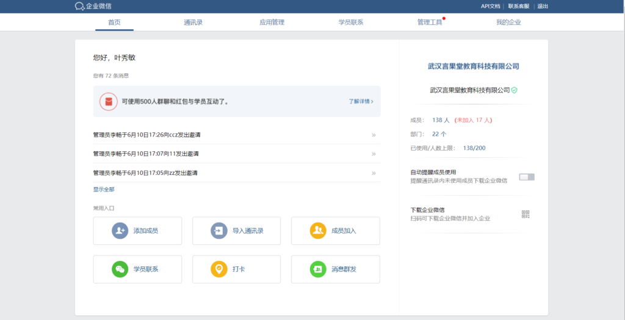This screenshot has height=320, width=625.
Task: Click the 添加成员 shortcut label
Action: coord(146,231)
